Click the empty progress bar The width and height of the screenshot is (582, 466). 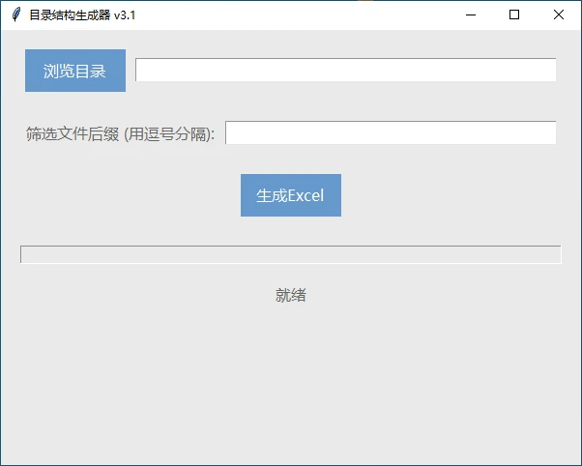point(290,254)
